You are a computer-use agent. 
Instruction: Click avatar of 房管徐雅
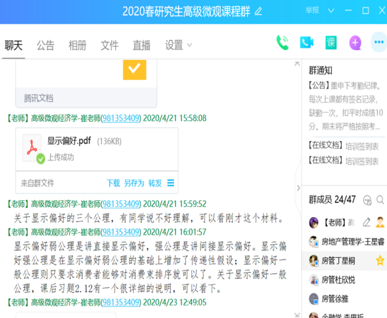[314, 299]
